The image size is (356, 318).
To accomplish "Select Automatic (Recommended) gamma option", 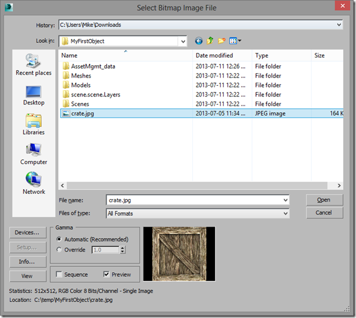I will [60, 239].
